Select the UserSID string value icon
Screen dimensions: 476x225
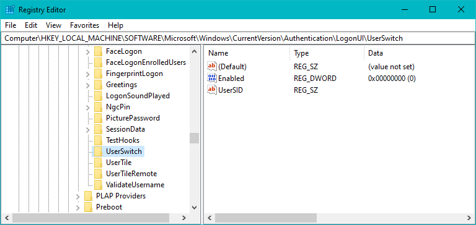coord(212,90)
